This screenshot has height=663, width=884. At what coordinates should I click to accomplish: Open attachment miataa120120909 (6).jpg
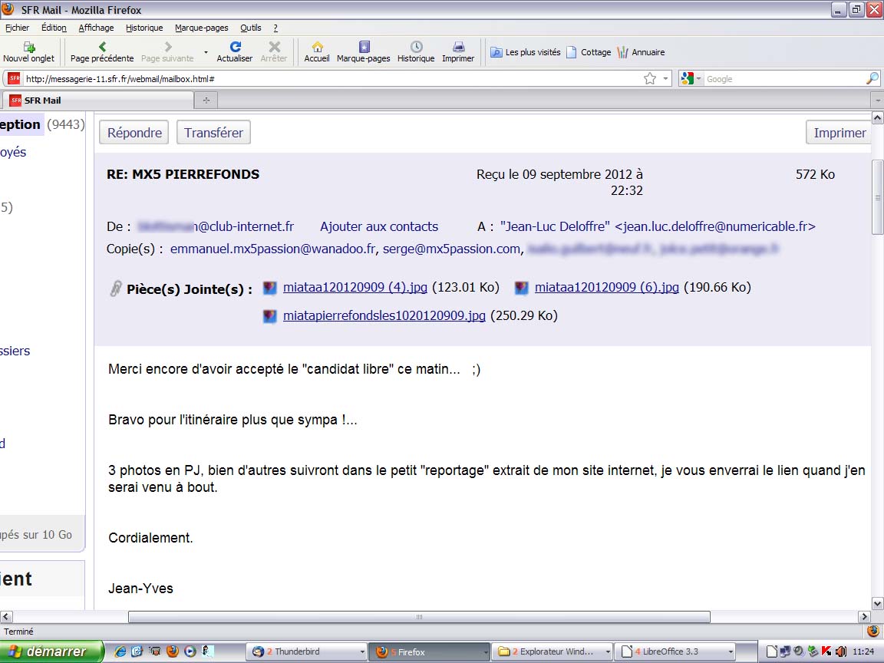[607, 288]
